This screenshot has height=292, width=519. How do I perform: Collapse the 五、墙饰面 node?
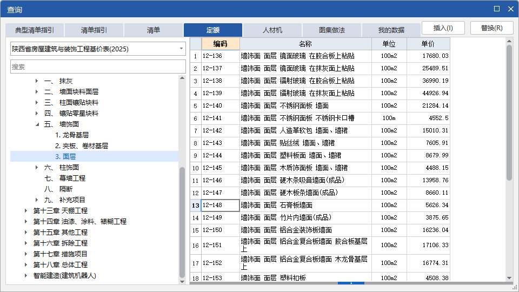pyautogui.click(x=37, y=124)
